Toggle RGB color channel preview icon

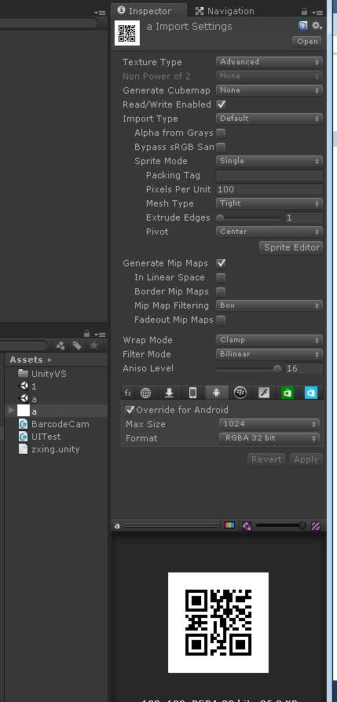coord(230,525)
